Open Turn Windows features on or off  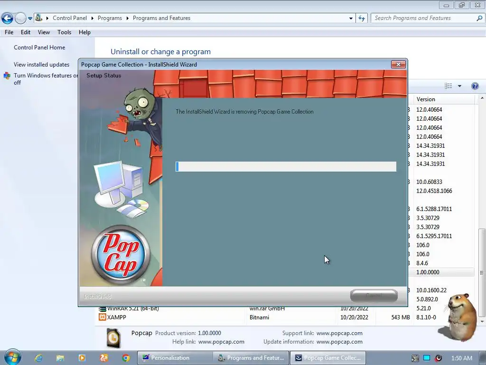[x=46, y=79]
